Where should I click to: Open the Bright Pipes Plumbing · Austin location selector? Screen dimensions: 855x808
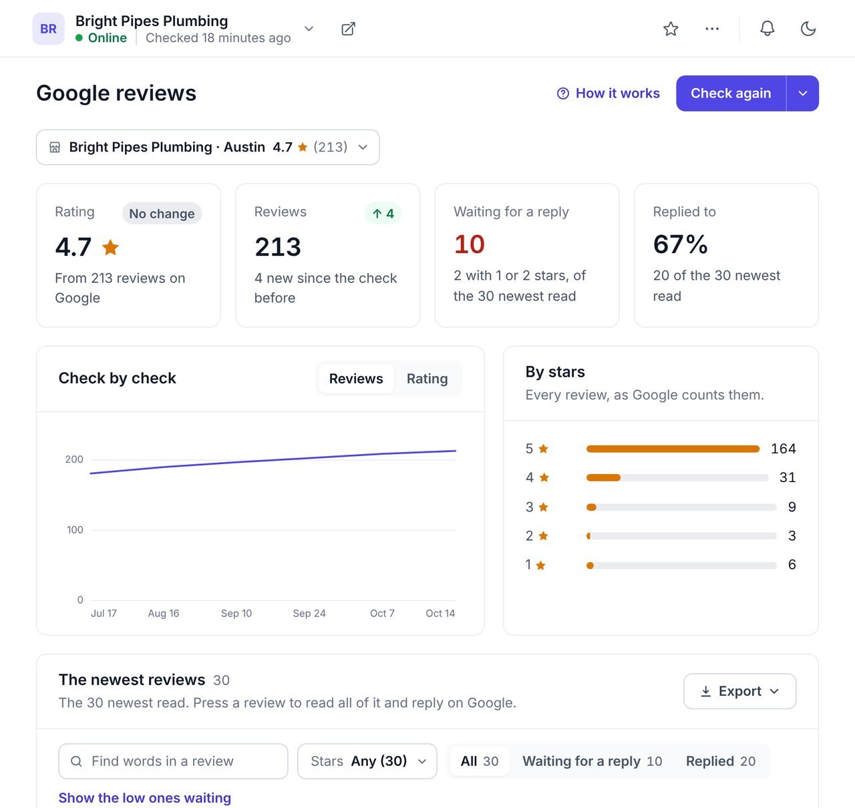click(208, 147)
